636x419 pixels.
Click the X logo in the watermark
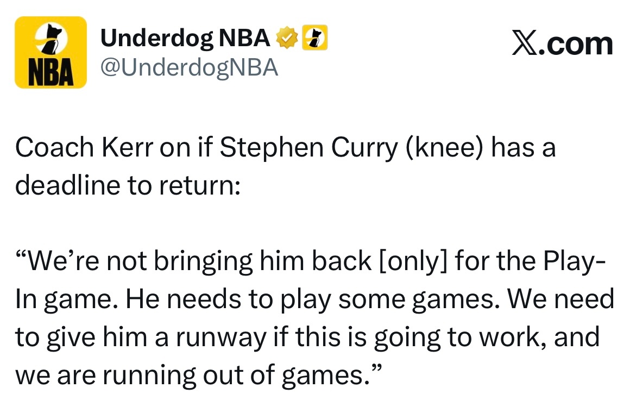pos(526,44)
